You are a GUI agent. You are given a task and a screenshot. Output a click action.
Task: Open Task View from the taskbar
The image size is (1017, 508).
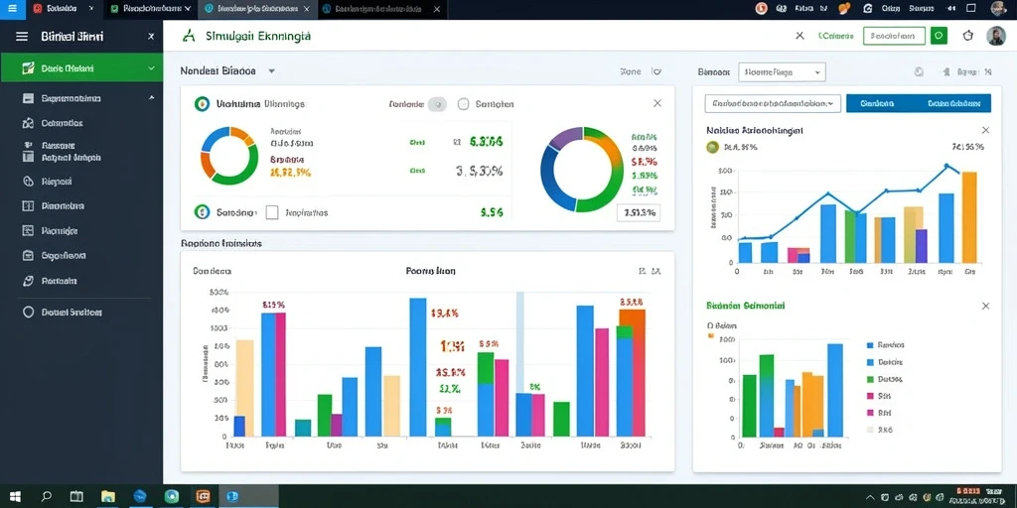point(76,496)
